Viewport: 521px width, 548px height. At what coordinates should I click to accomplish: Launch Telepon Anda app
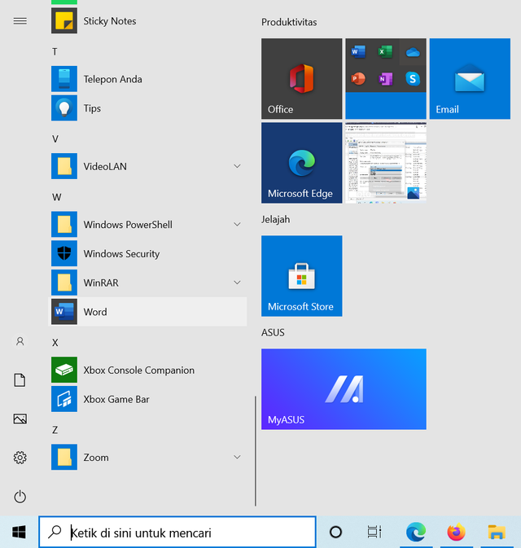point(147,79)
